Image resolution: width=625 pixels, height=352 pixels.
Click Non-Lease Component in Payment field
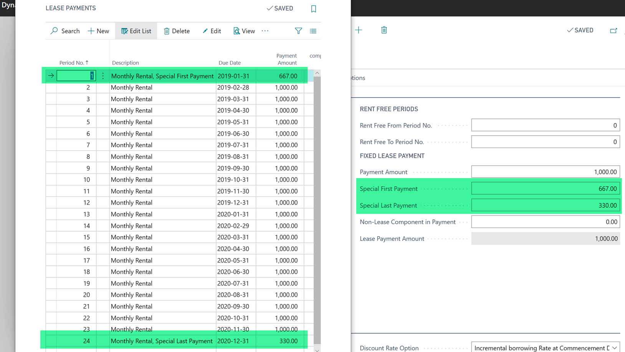(x=546, y=222)
